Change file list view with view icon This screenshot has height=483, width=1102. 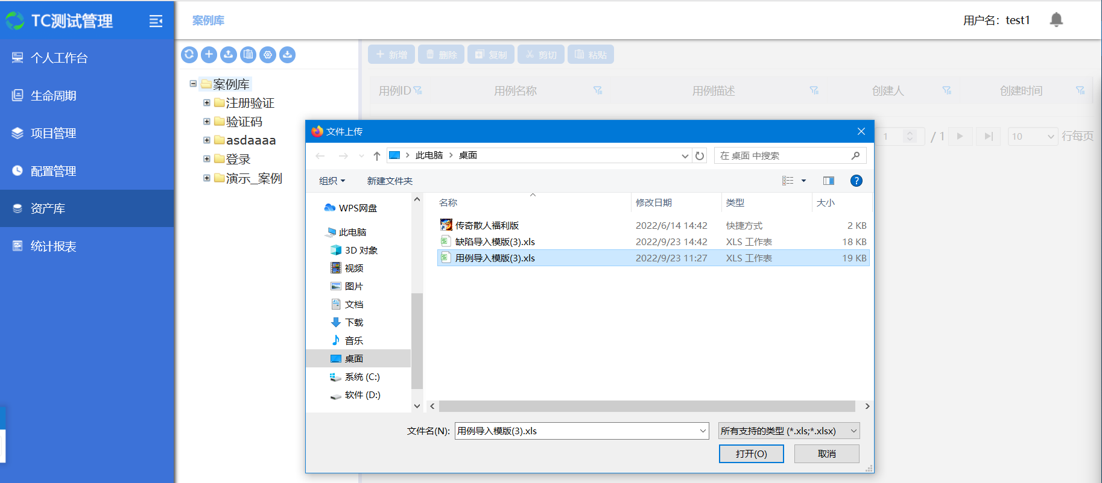tap(788, 181)
